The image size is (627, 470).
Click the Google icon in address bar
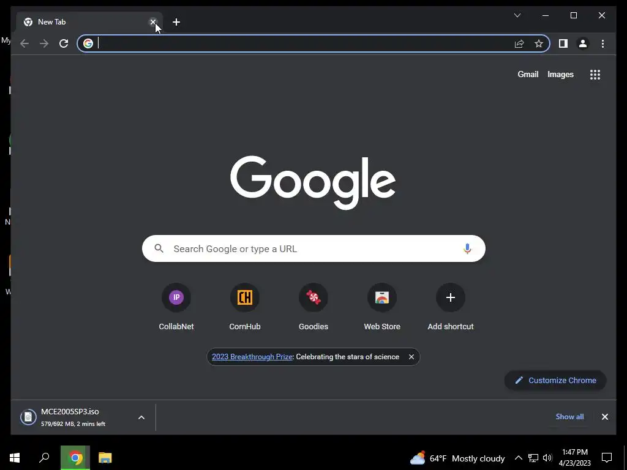click(x=88, y=43)
